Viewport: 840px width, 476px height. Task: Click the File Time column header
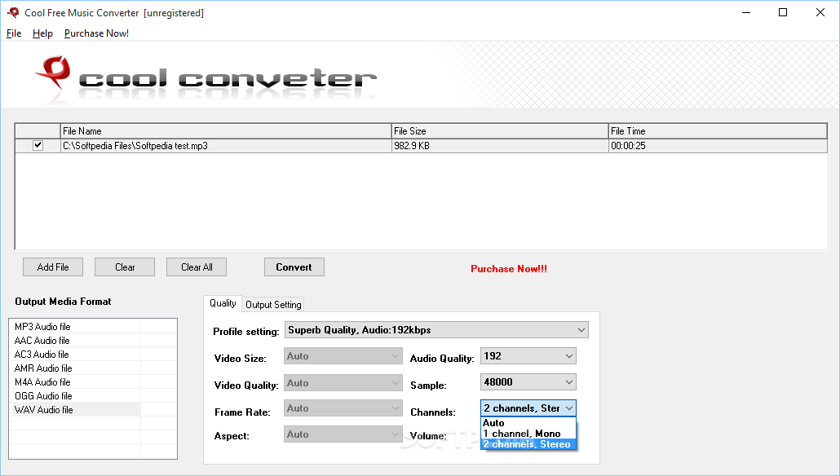tap(718, 131)
